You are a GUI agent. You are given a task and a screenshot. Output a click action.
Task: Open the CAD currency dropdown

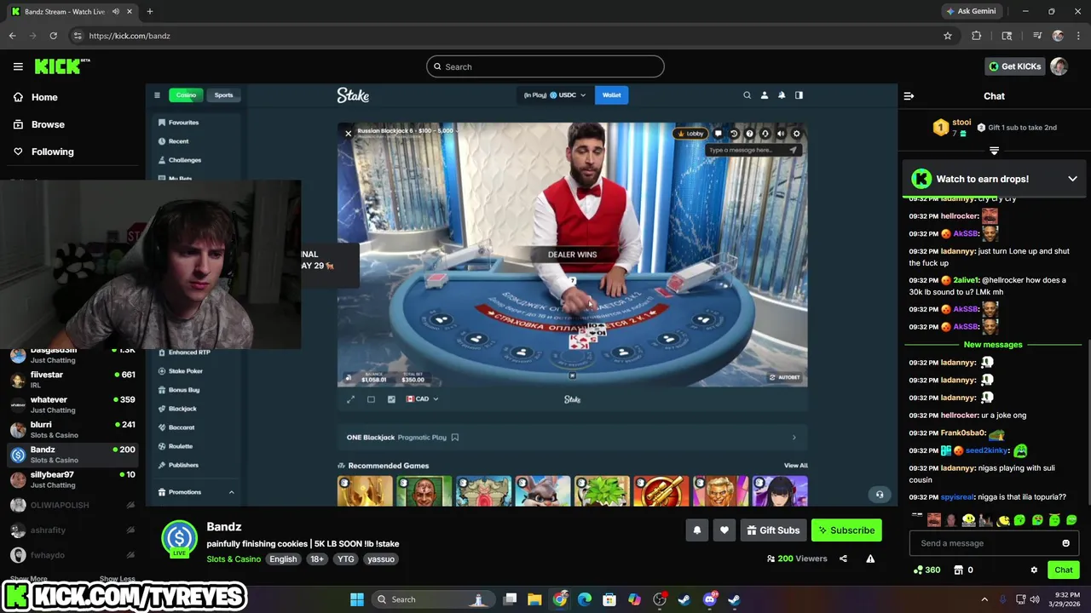click(x=422, y=398)
